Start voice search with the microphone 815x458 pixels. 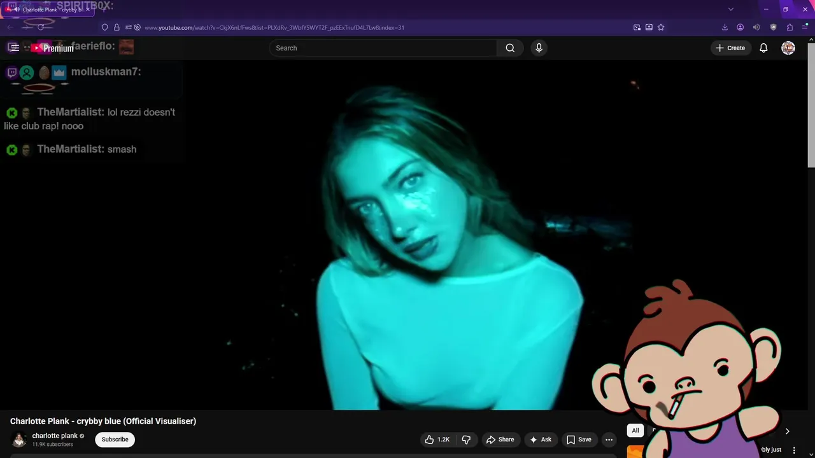[x=539, y=48]
